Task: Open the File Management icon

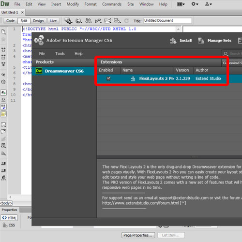Action: (89, 21)
